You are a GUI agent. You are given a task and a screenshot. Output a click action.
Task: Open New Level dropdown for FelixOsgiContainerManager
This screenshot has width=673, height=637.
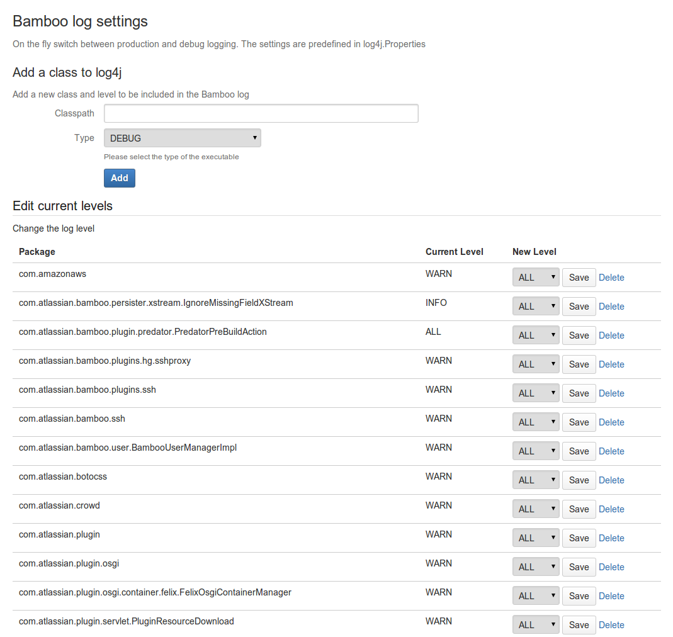point(536,596)
